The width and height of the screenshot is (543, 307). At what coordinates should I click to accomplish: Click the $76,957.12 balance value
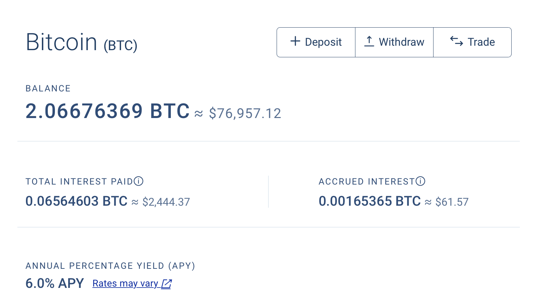(245, 113)
